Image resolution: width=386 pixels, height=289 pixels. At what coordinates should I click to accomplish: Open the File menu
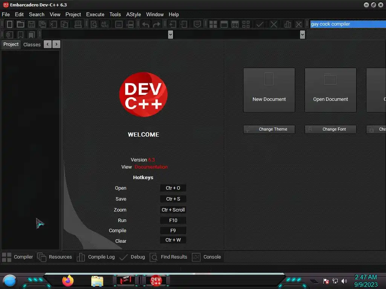click(6, 15)
